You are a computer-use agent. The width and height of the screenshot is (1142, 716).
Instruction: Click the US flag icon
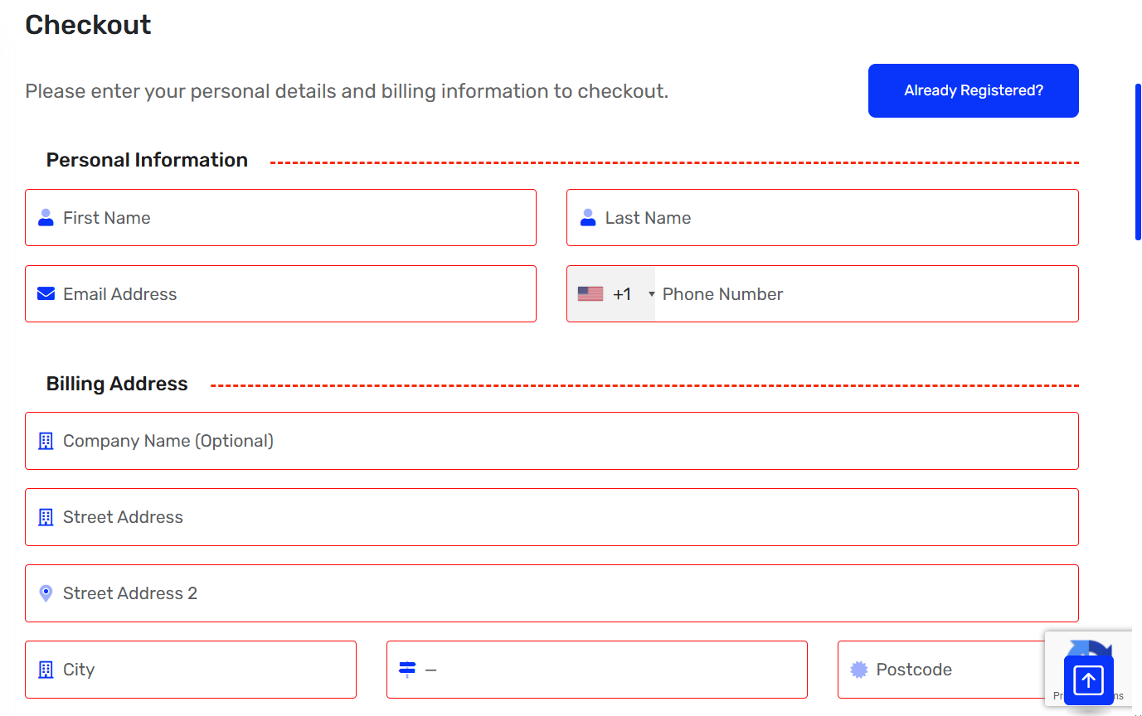[x=590, y=294]
